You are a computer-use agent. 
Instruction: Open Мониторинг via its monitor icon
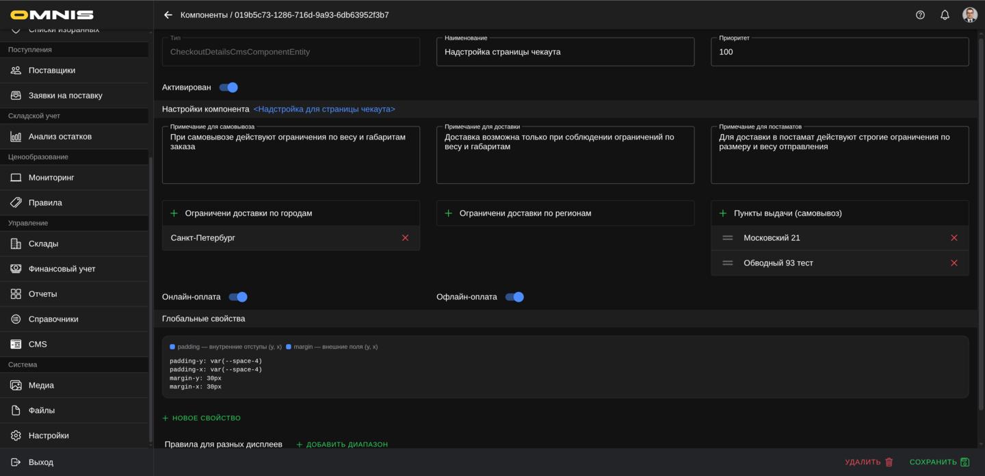click(15, 177)
